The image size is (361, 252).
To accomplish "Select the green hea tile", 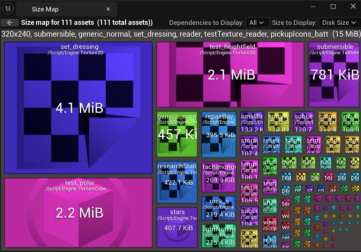I will pyautogui.click(x=341, y=163).
